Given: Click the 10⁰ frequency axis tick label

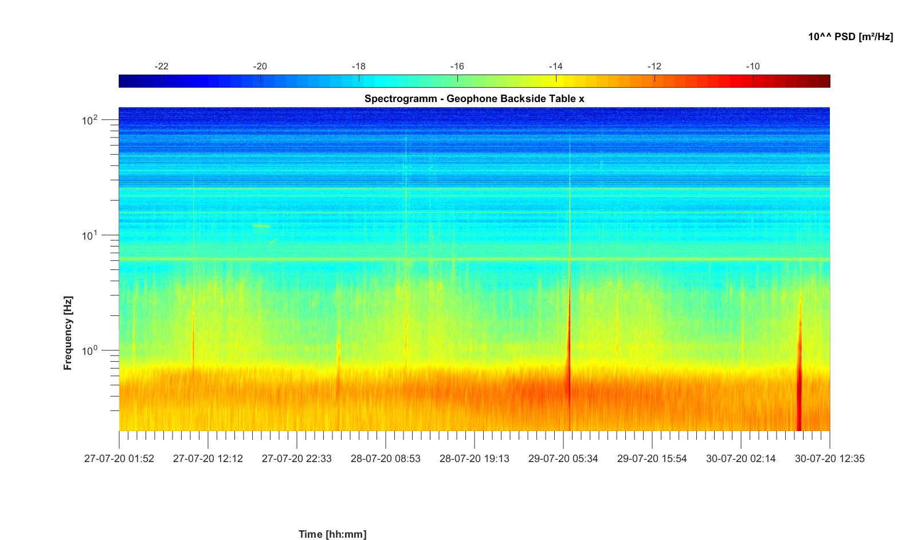Looking at the screenshot, I should point(89,350).
